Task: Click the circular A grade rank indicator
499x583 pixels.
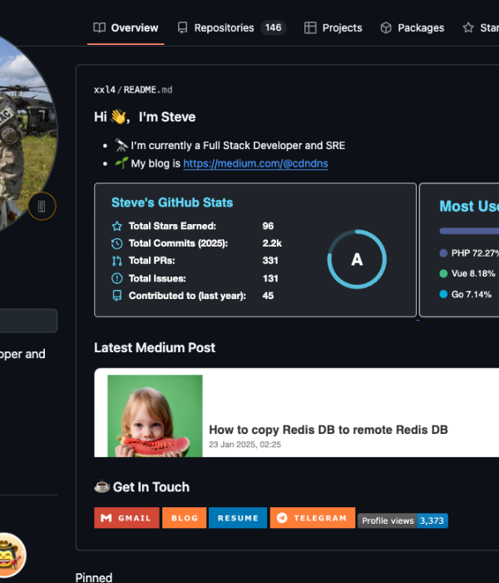Action: click(357, 260)
